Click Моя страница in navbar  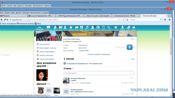coord(39,28)
